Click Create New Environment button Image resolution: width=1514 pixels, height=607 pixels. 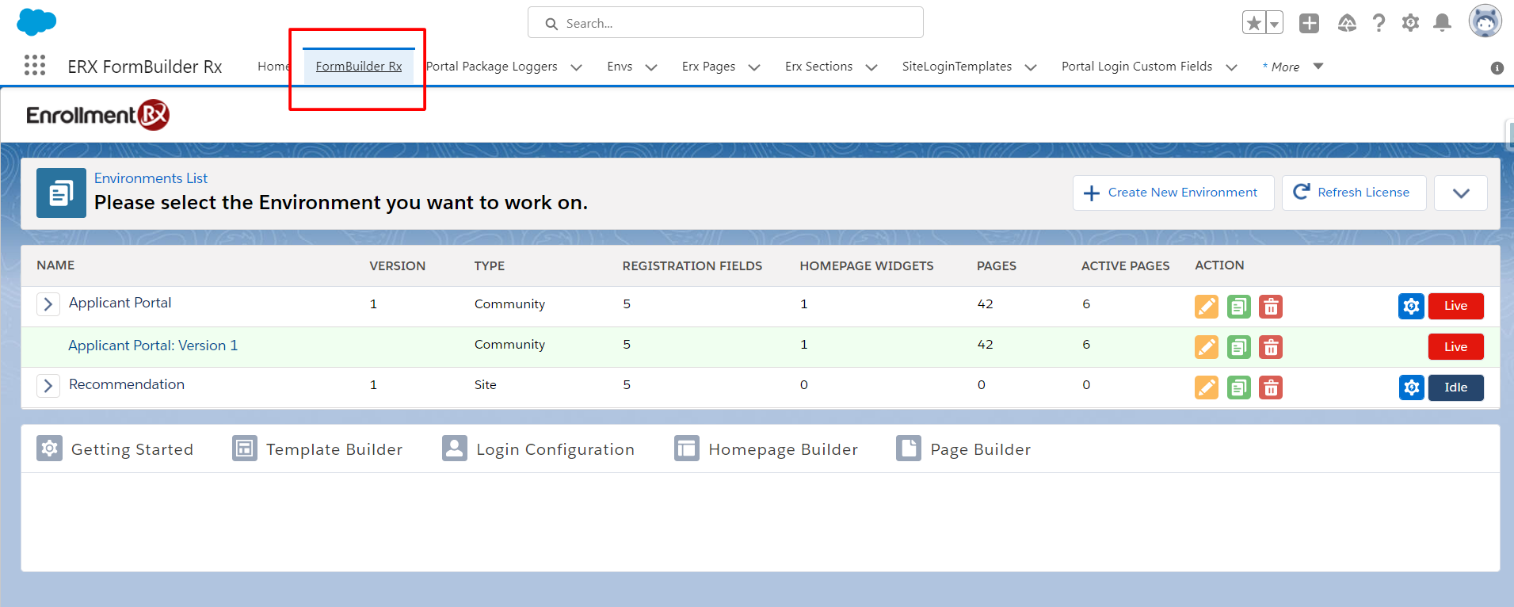click(1173, 193)
